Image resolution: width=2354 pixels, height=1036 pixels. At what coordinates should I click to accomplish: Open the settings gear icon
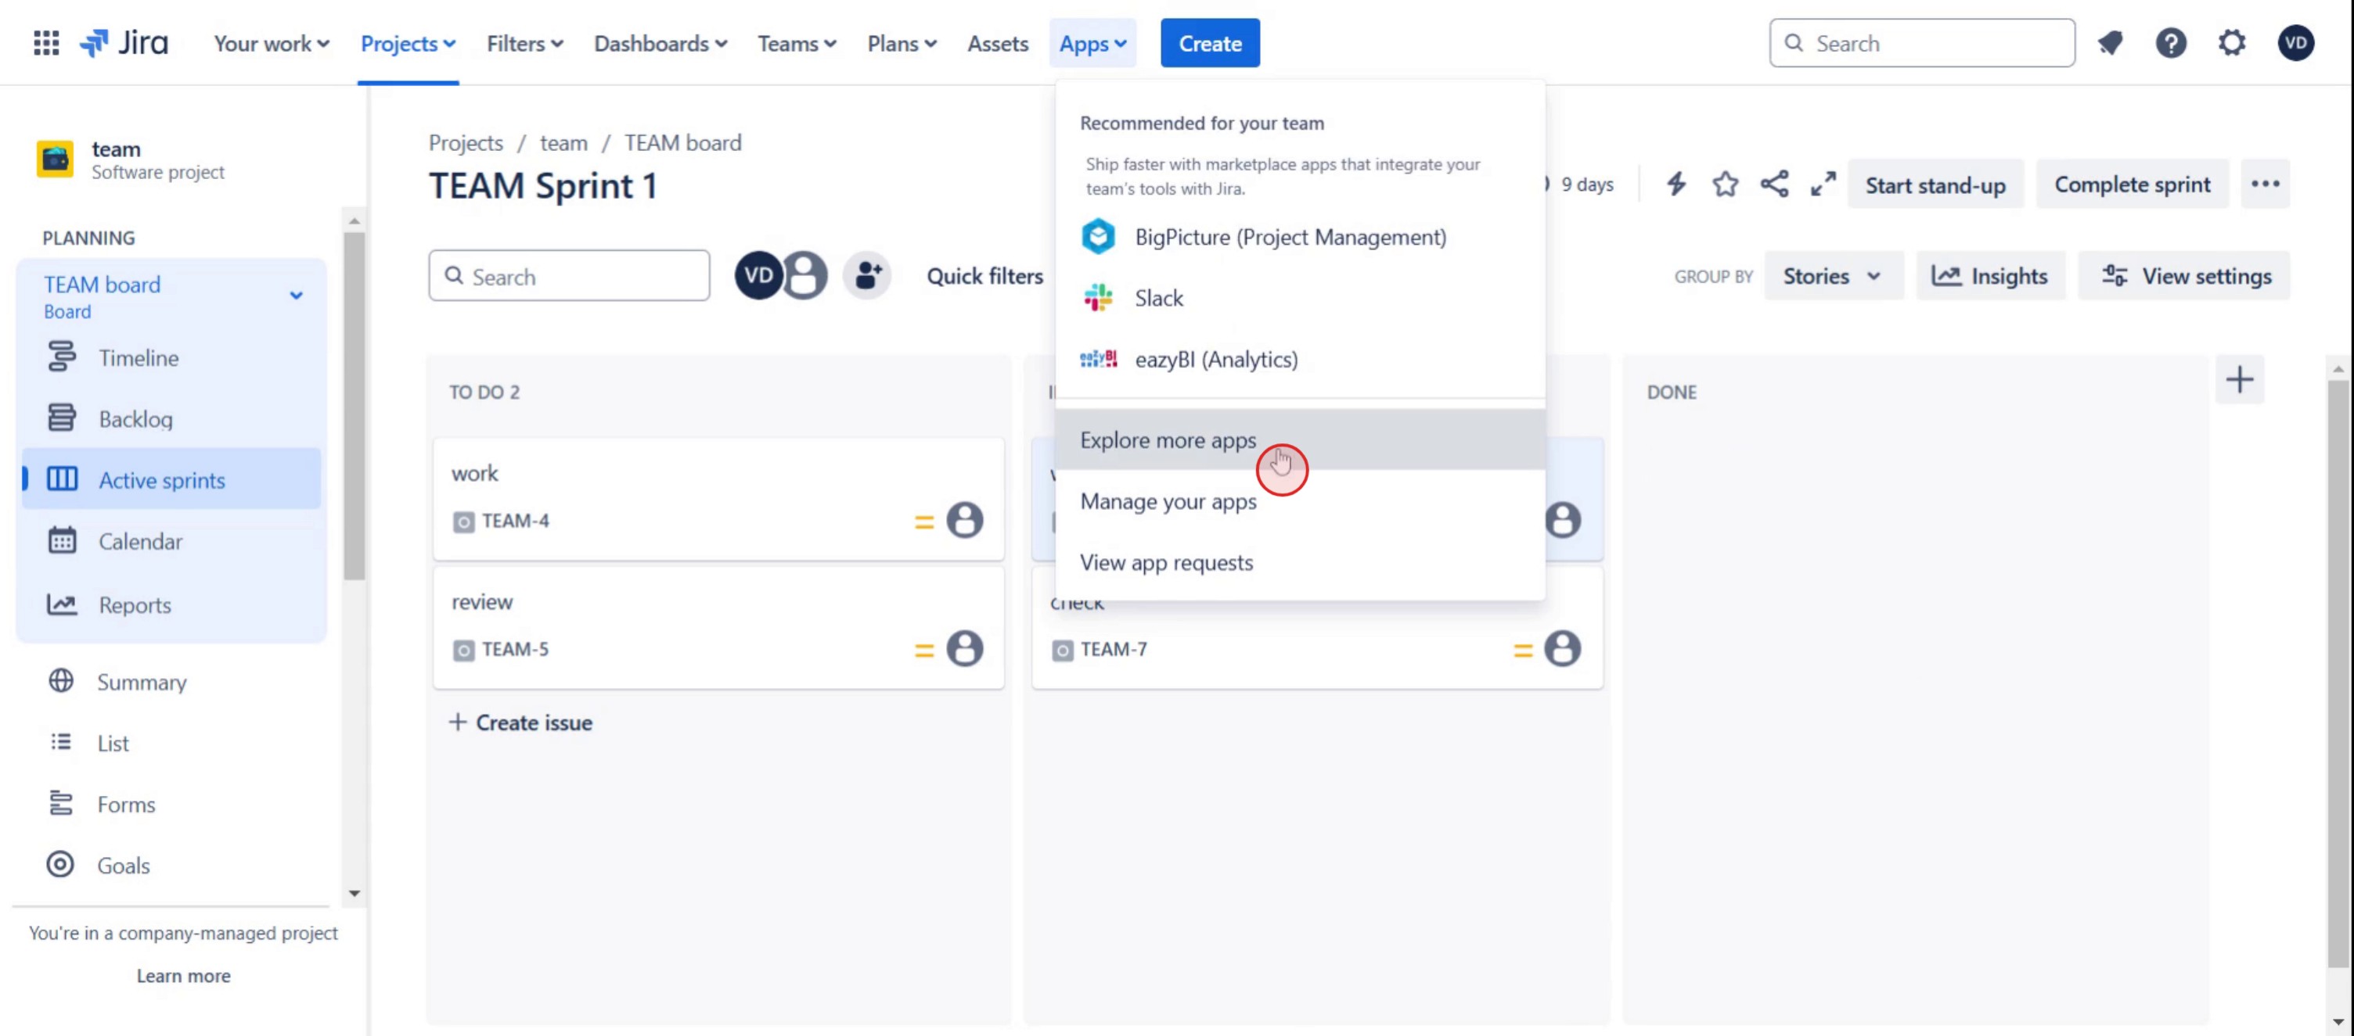point(2232,43)
